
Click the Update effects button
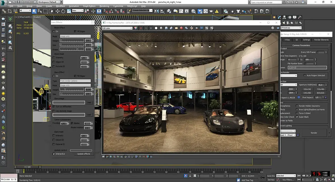[83, 154]
